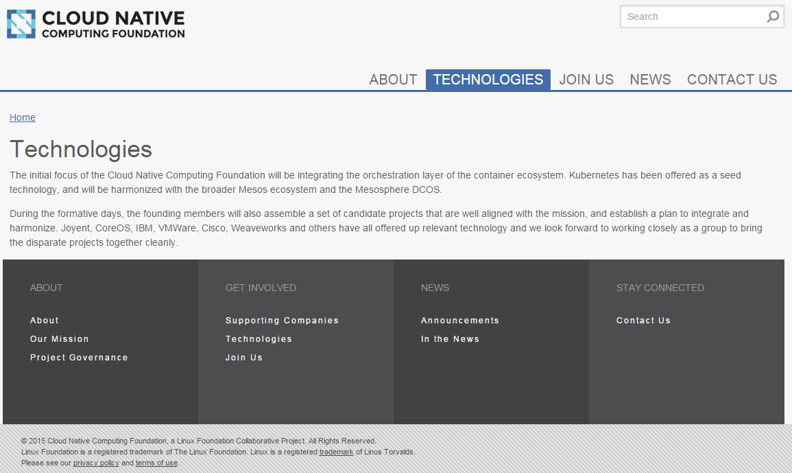Open the Our Mission footer link
The image size is (792, 473).
(x=59, y=339)
